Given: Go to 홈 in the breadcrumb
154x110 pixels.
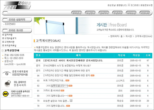Looking at the screenshot, I should pyautogui.click(x=122, y=36).
